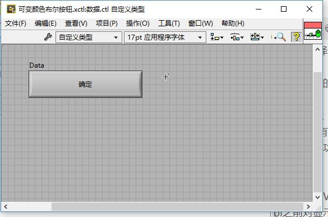Open the 窗口(W) menu

200,23
